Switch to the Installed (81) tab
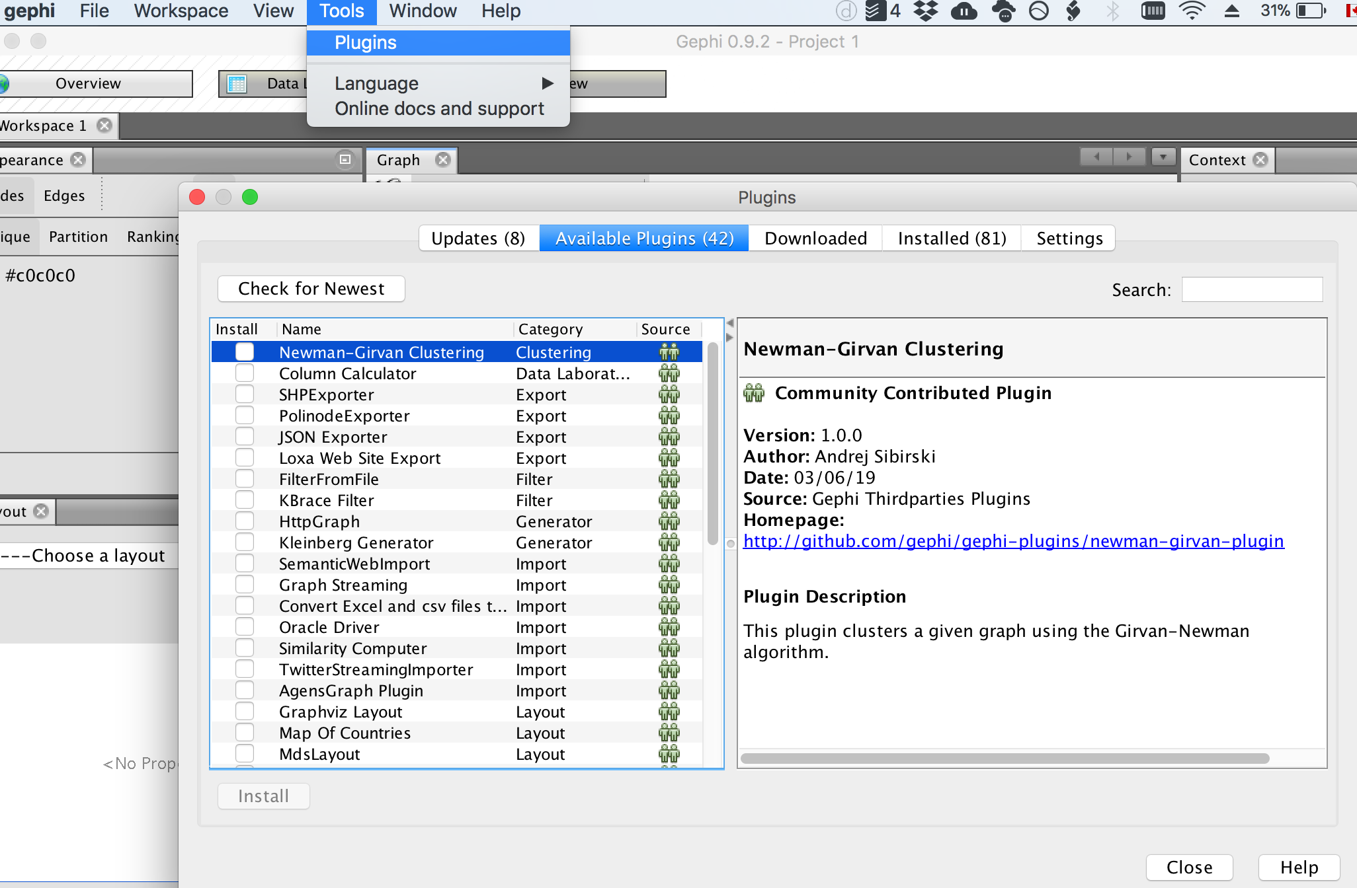1357x888 pixels. pos(952,239)
